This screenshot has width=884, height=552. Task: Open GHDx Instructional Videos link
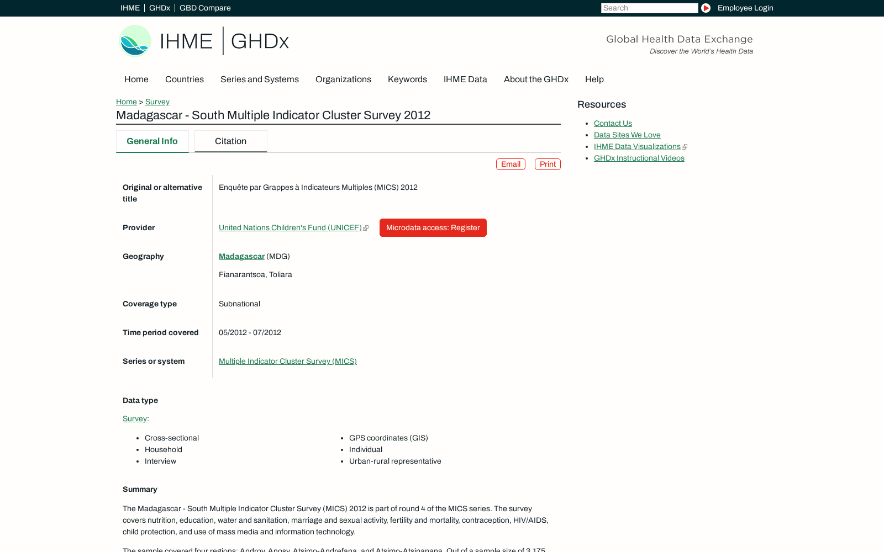(639, 158)
